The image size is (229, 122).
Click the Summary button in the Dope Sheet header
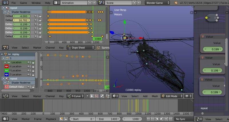coord(102,48)
